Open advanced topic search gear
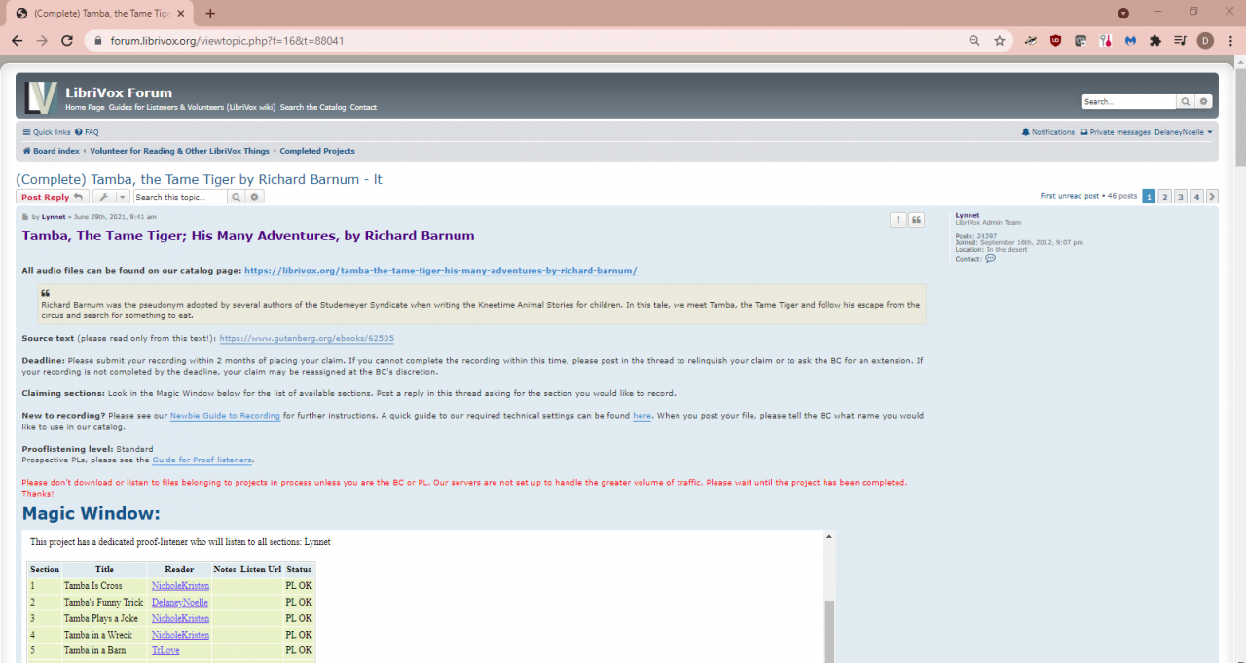The image size is (1246, 663). point(255,197)
